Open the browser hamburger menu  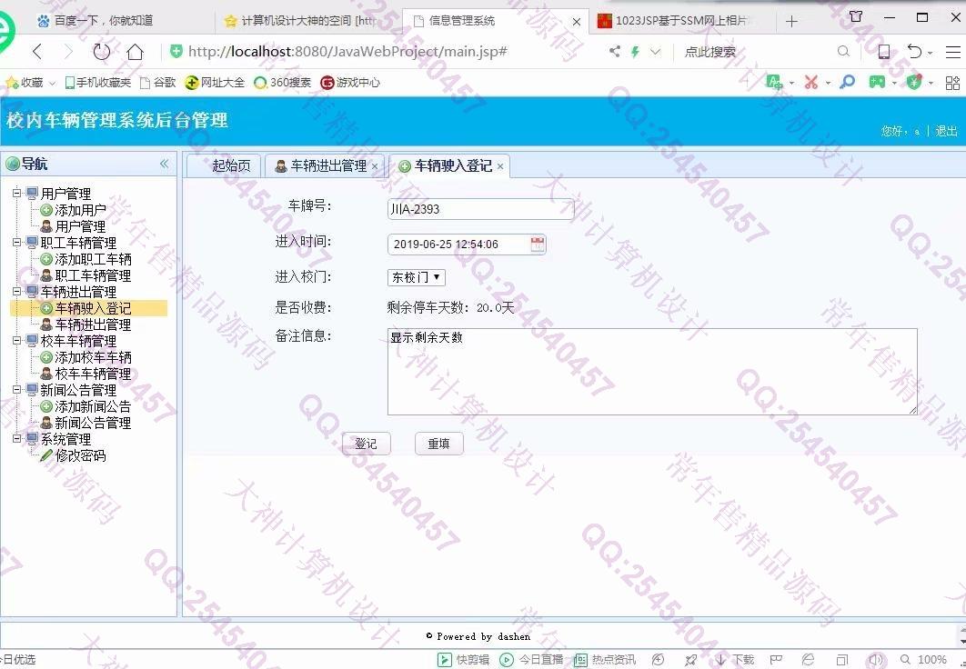(953, 52)
